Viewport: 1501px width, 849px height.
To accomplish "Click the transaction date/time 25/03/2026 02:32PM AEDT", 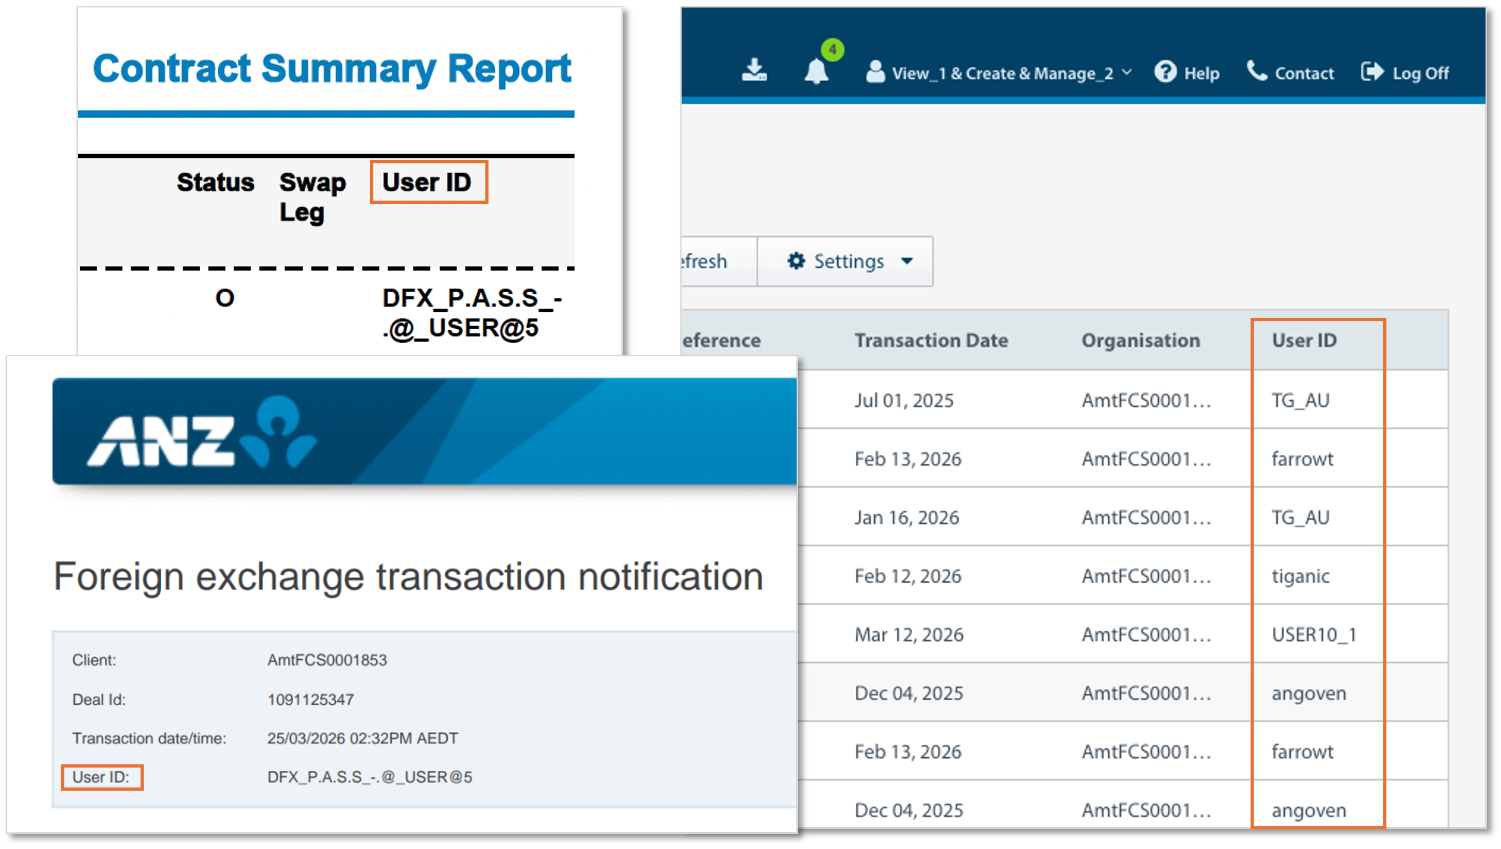I will [x=362, y=738].
